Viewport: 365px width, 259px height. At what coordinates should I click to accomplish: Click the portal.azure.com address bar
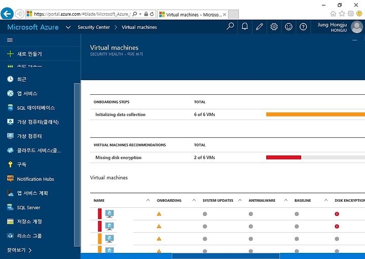82,14
